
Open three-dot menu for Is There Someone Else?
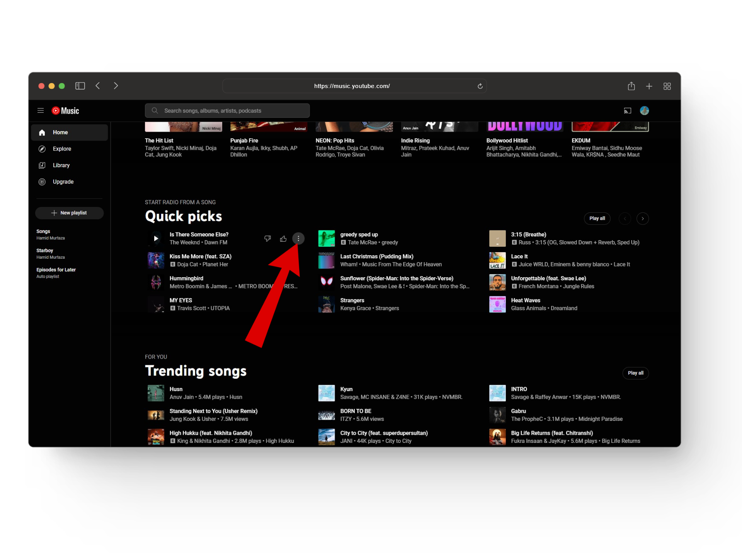(x=298, y=239)
